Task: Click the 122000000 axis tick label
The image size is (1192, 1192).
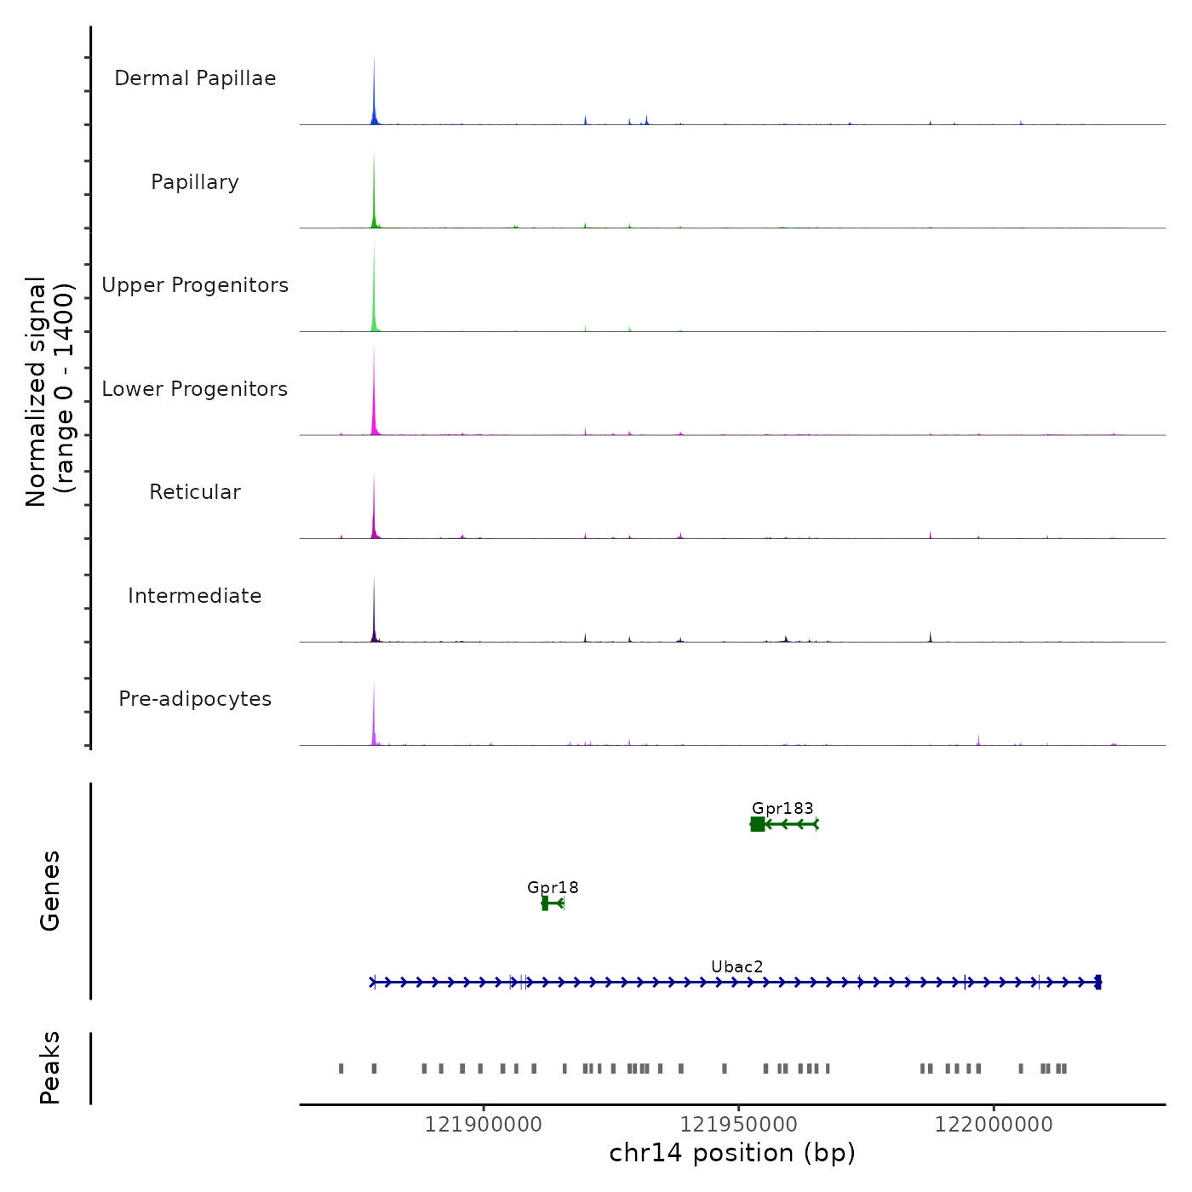Action: pos(994,1125)
